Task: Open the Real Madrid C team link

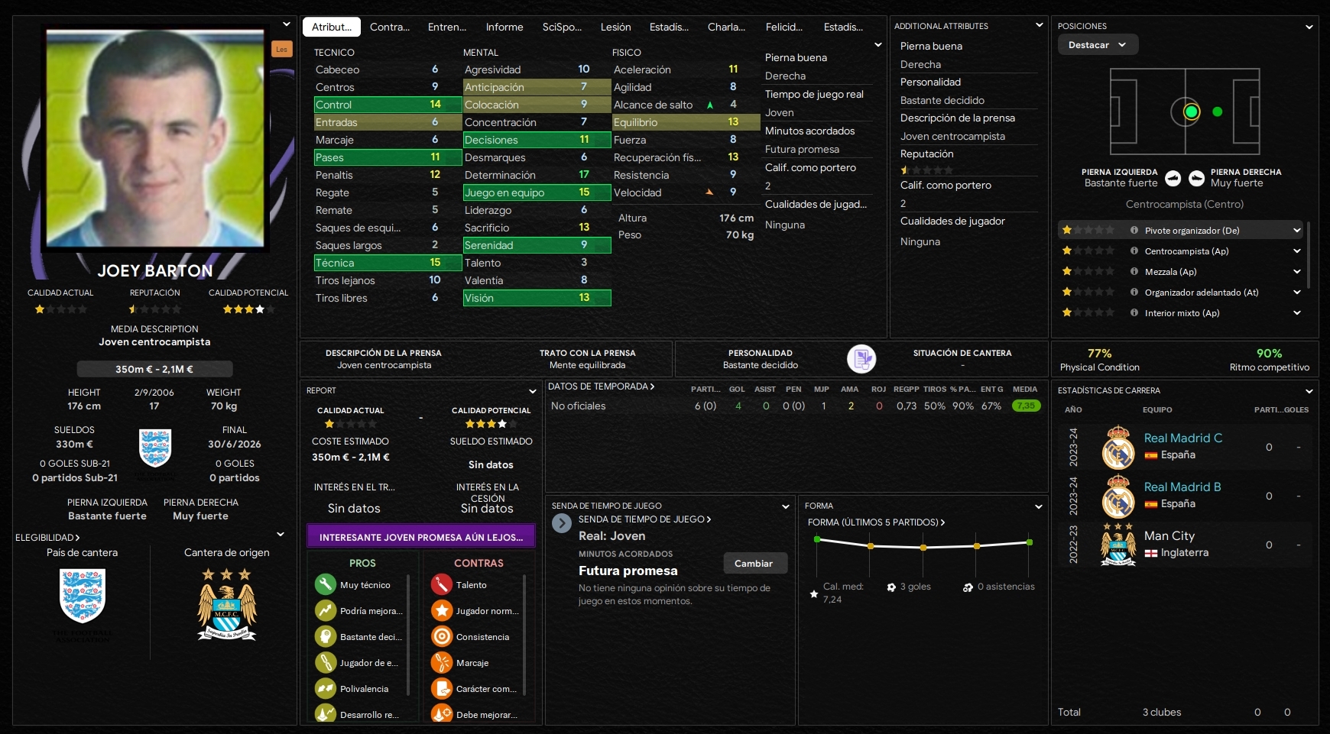Action: click(1183, 438)
